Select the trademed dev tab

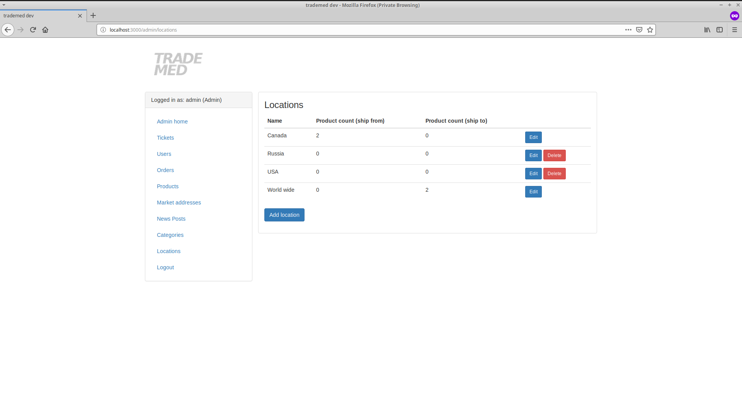39,16
